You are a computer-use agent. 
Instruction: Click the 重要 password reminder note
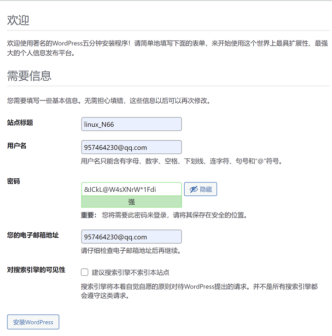coord(164,215)
